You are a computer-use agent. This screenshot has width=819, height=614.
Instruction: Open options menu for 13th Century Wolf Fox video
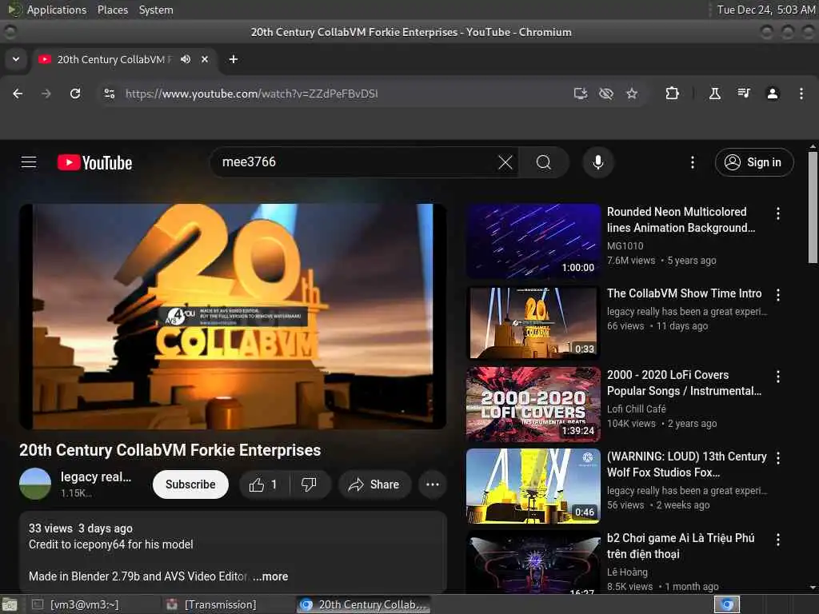pyautogui.click(x=778, y=458)
